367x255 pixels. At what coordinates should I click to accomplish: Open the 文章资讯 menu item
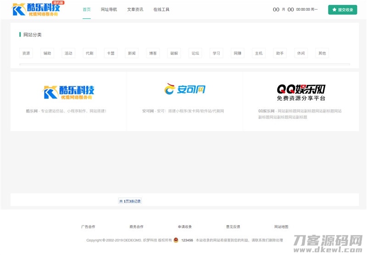135,10
